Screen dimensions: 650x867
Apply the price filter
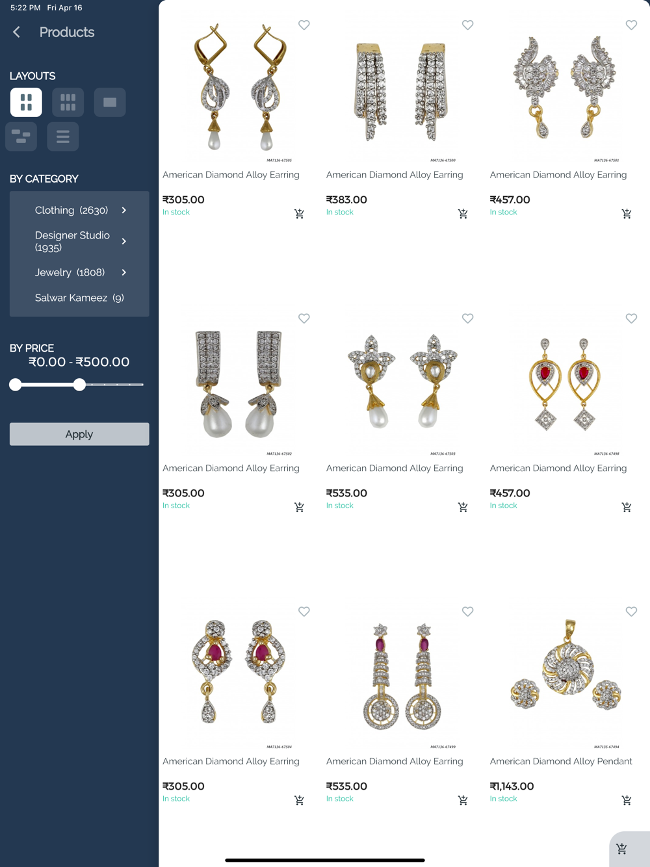click(x=79, y=434)
